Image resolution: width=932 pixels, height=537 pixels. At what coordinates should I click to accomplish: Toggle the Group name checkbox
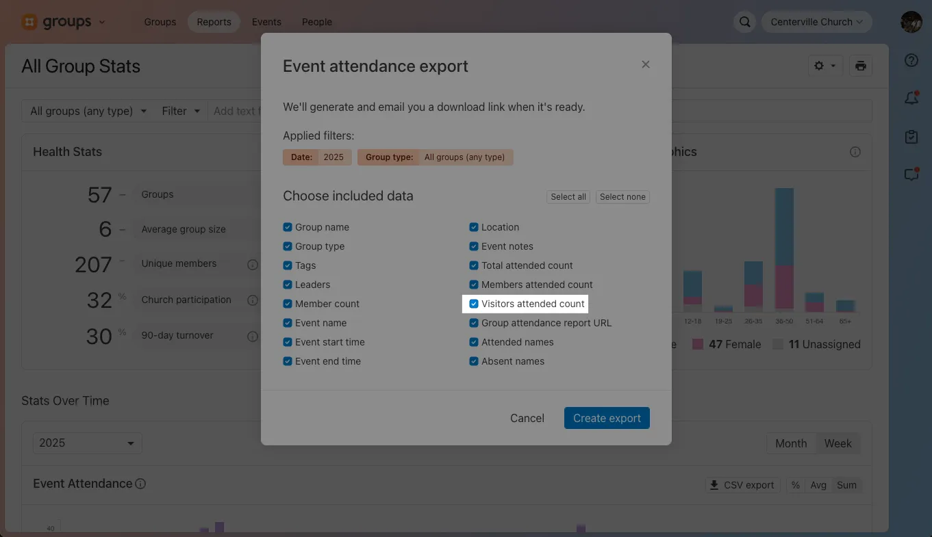(x=288, y=227)
